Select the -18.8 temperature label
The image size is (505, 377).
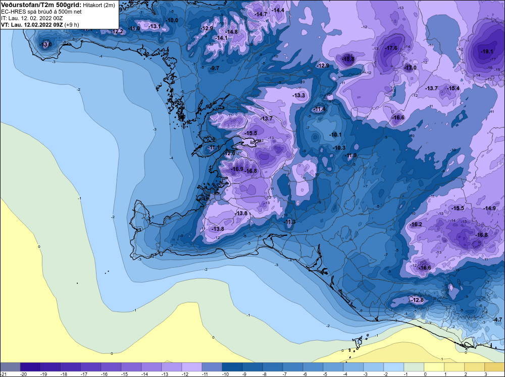tap(348, 59)
